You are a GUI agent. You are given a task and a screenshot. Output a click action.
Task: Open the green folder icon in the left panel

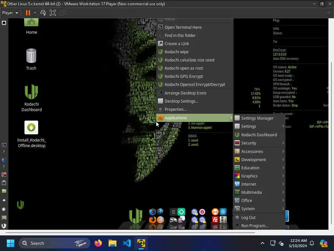point(4,191)
